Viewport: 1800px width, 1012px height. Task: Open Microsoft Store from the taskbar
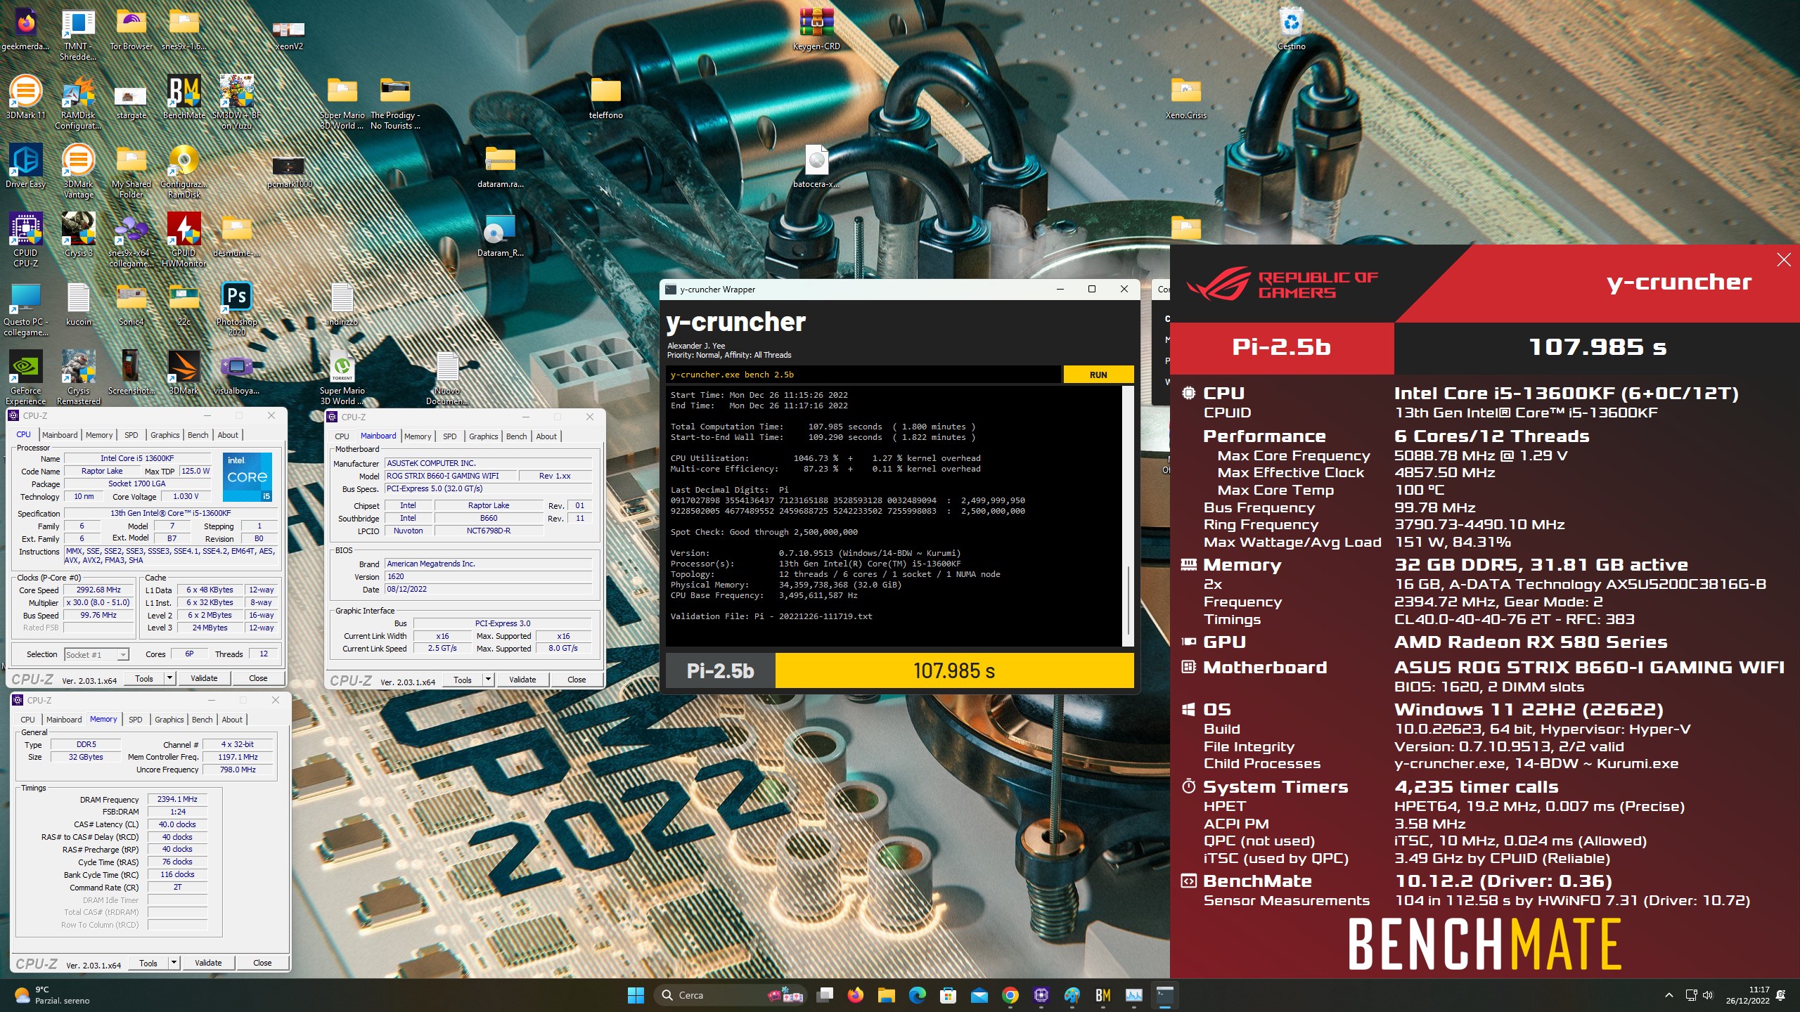point(948,995)
